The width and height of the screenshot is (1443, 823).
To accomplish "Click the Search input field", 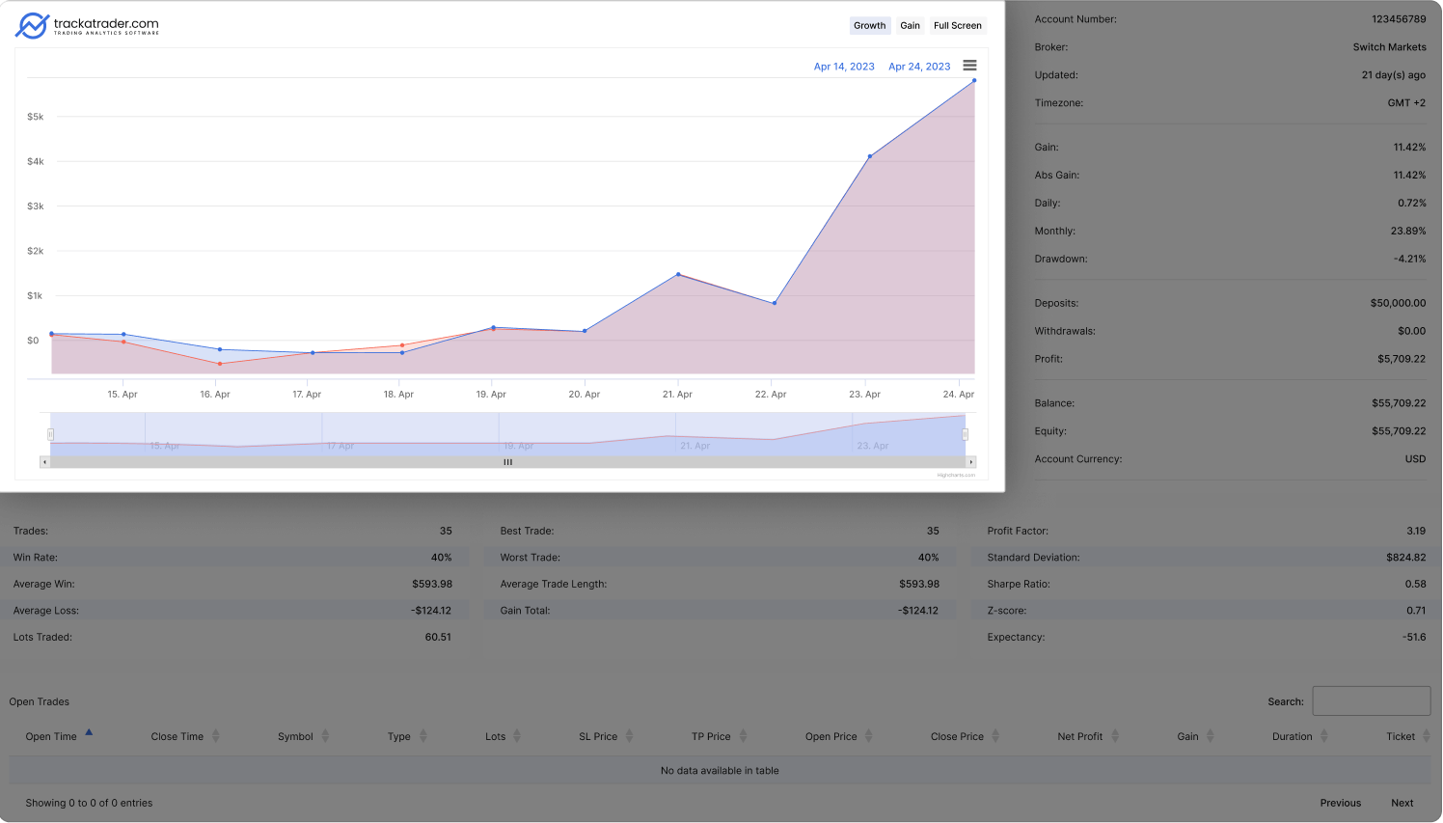I will point(1371,701).
